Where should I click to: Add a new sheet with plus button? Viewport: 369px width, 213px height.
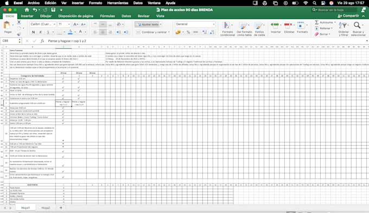click(61, 208)
